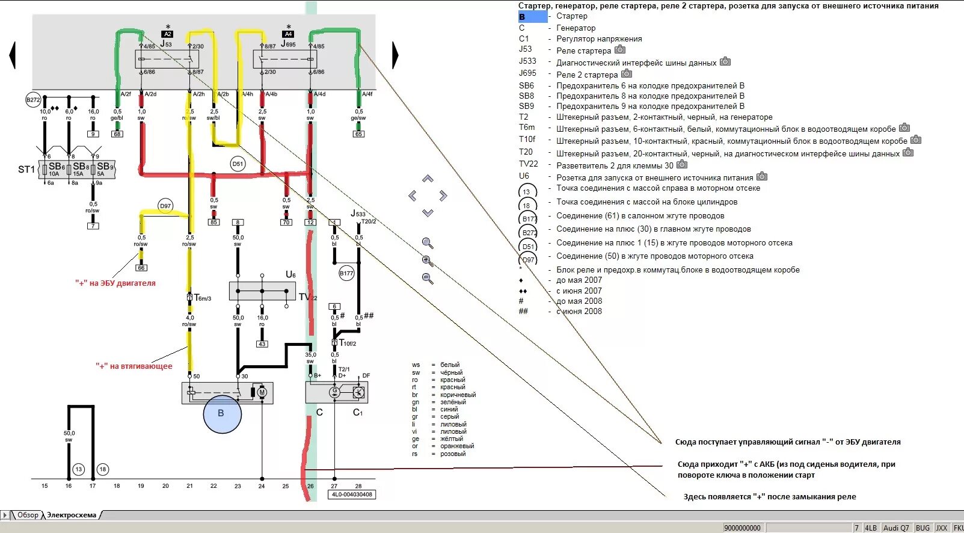Select the T10f/2 connector label
Viewport: 964px width, 533px height.
pyautogui.click(x=347, y=343)
